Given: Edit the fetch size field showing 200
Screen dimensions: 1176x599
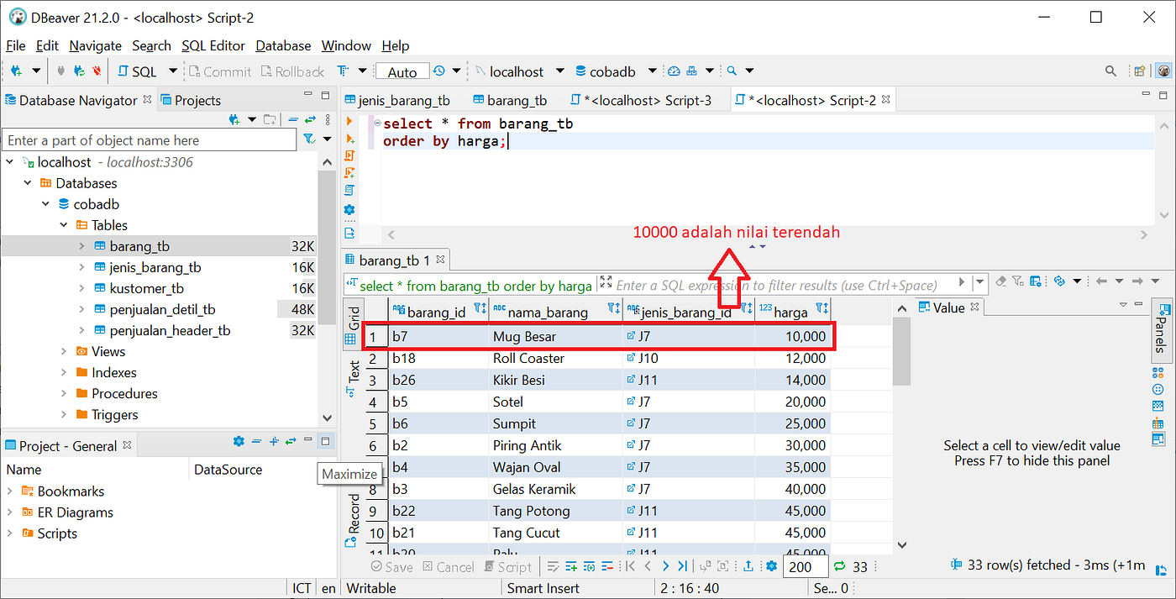Looking at the screenshot, I should [x=805, y=566].
